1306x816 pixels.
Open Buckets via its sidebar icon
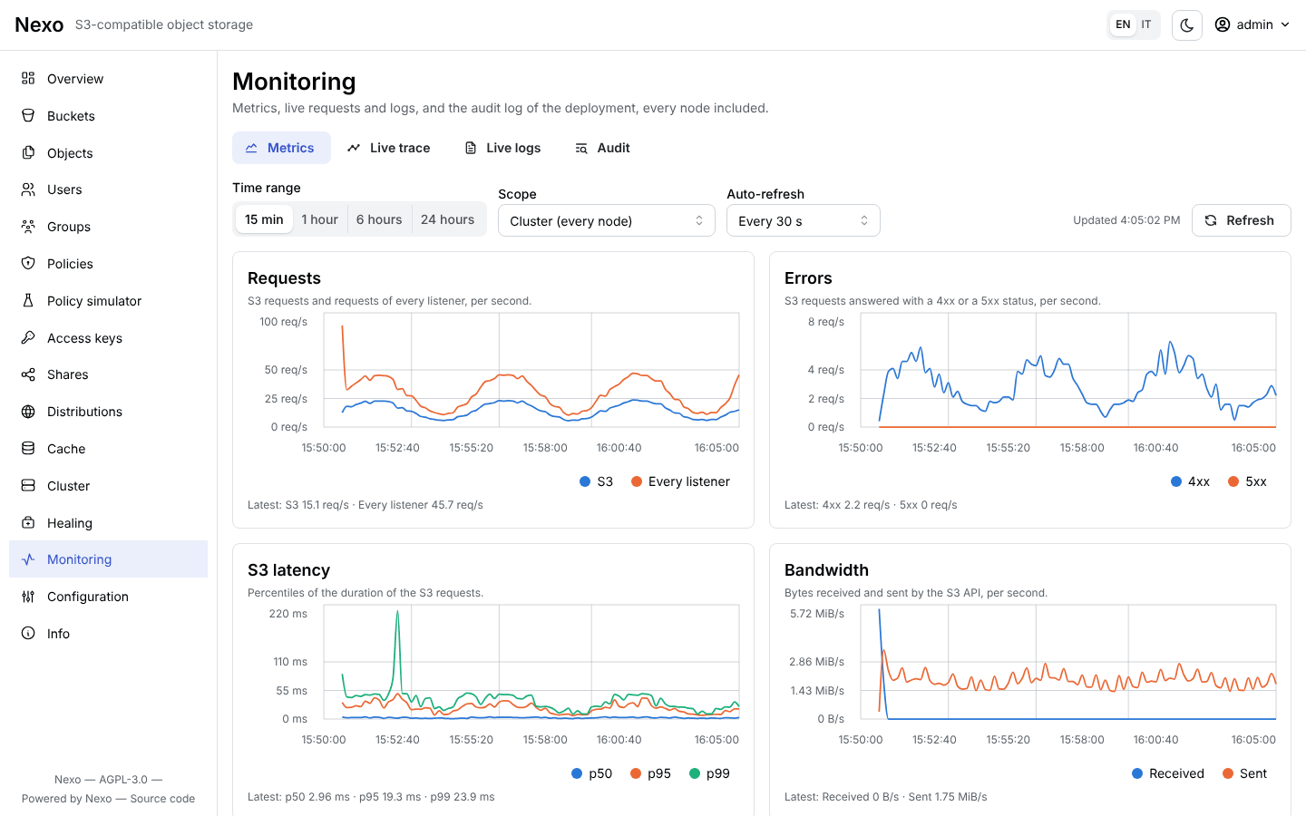pyautogui.click(x=28, y=116)
